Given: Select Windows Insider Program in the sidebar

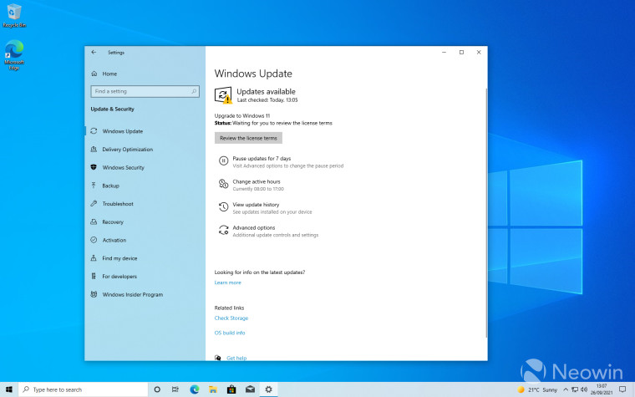Looking at the screenshot, I should pyautogui.click(x=132, y=294).
